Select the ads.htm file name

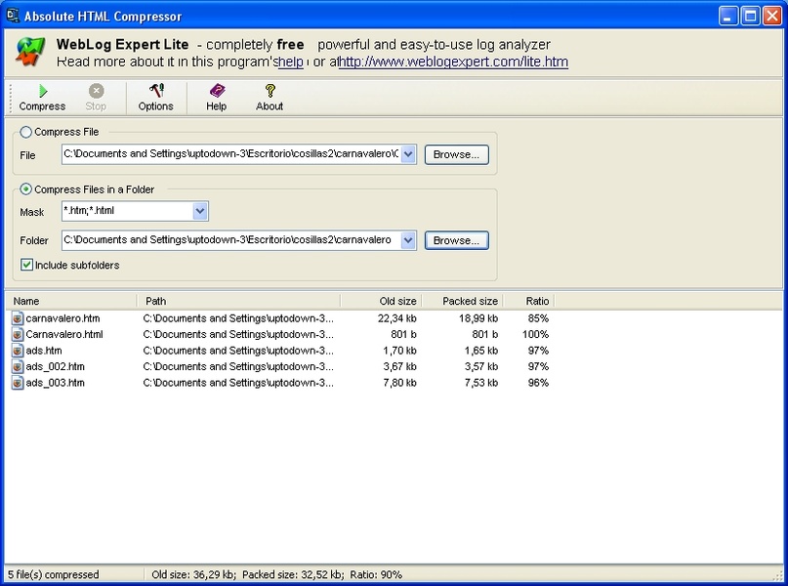point(44,351)
